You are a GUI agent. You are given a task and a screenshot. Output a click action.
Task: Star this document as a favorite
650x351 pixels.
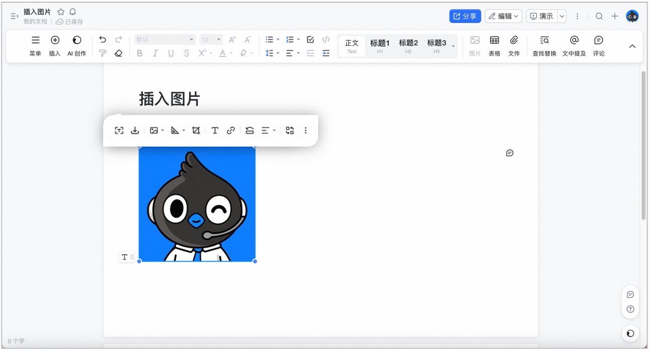pyautogui.click(x=61, y=12)
